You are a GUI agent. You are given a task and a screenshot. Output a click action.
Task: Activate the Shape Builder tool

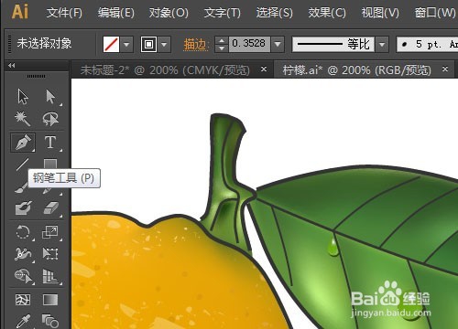[x=24, y=276]
